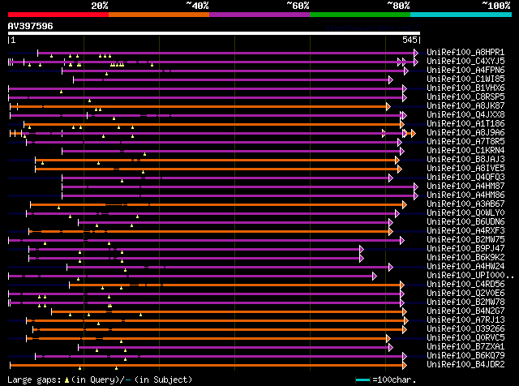Click the UniRef100_Q2V0E6 label
Image resolution: width=519 pixels, height=386 pixels.
(x=465, y=294)
